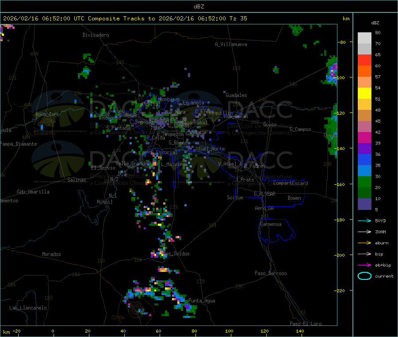This screenshot has width=398, height=337.
Task: Click the cyan 50YD arrow in legend
Action: pos(364,221)
